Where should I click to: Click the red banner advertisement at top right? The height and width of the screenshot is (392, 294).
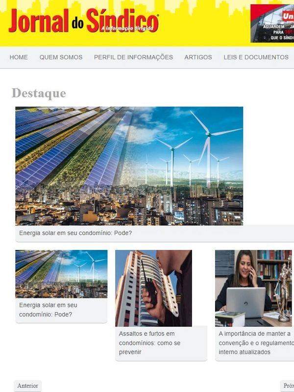point(272,23)
